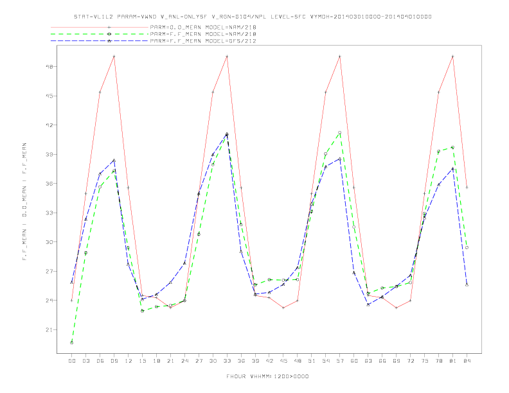
Task: Click x-axis tick label 00
Action: [72, 361]
